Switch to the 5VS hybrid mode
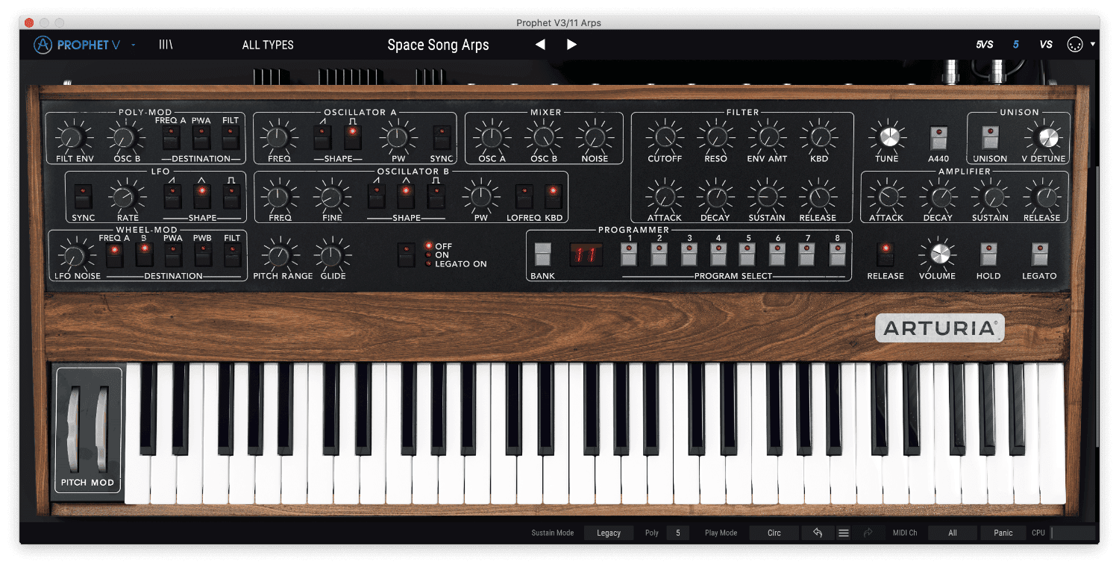 985,45
